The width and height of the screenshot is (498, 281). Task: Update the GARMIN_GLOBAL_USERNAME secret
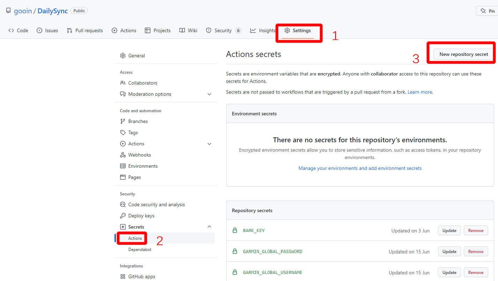pyautogui.click(x=449, y=272)
